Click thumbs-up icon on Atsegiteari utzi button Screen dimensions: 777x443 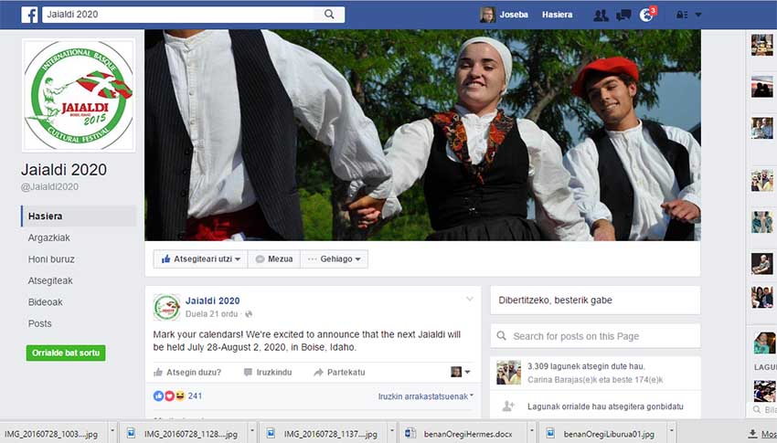tap(166, 258)
